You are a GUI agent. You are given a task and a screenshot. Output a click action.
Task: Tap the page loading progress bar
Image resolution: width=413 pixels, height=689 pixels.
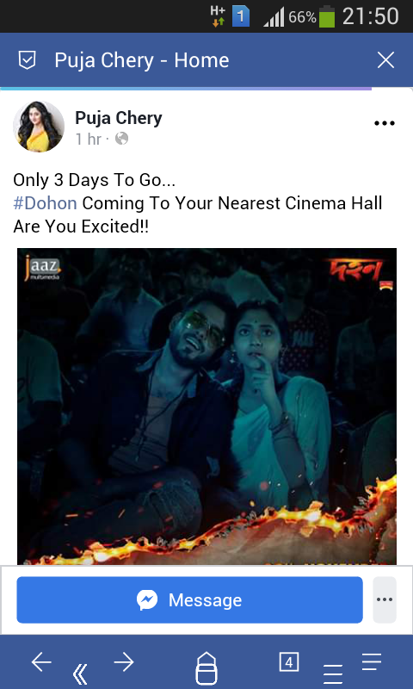point(186,89)
